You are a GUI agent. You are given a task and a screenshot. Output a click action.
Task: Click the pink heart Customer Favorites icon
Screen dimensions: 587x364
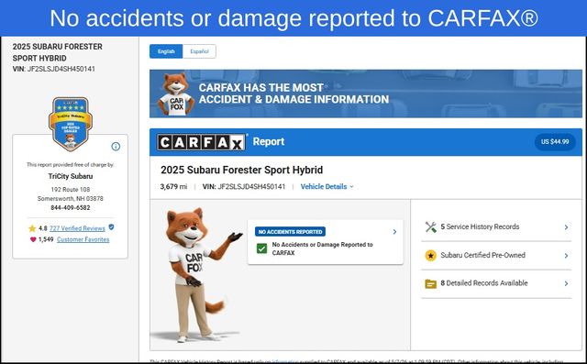[33, 239]
